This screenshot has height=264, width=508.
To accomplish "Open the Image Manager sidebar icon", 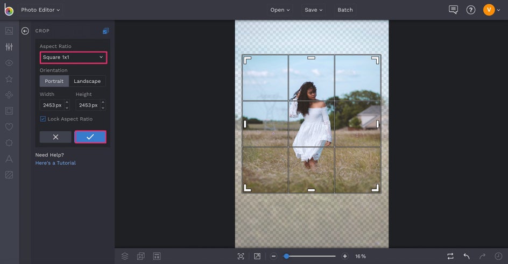I will [x=9, y=31].
